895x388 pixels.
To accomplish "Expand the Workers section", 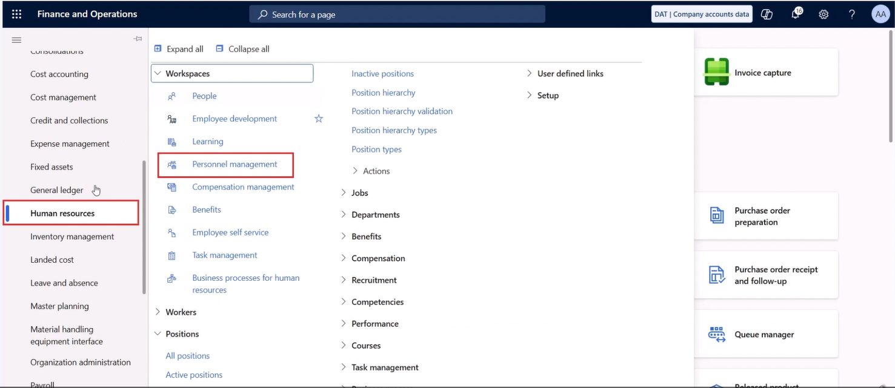I will [x=158, y=312].
